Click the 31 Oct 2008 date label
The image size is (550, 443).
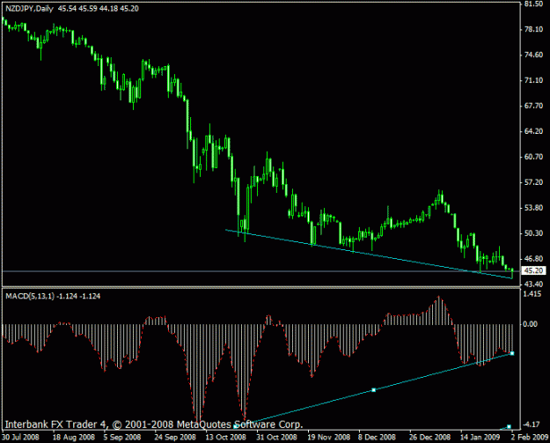tap(276, 437)
